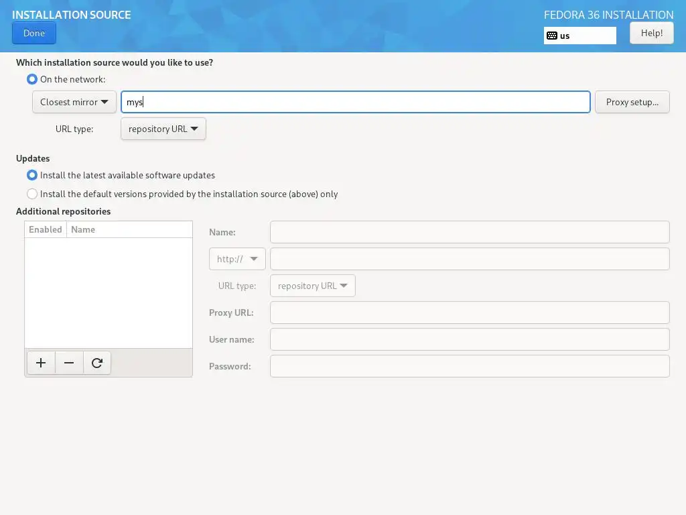Image resolution: width=686 pixels, height=515 pixels.
Task: Click the source URL field containing mys
Action: 355,102
